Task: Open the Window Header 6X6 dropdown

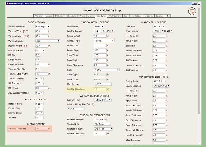Action: (x=48, y=41)
